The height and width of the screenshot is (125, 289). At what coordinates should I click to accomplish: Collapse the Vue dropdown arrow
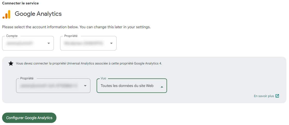(162, 87)
